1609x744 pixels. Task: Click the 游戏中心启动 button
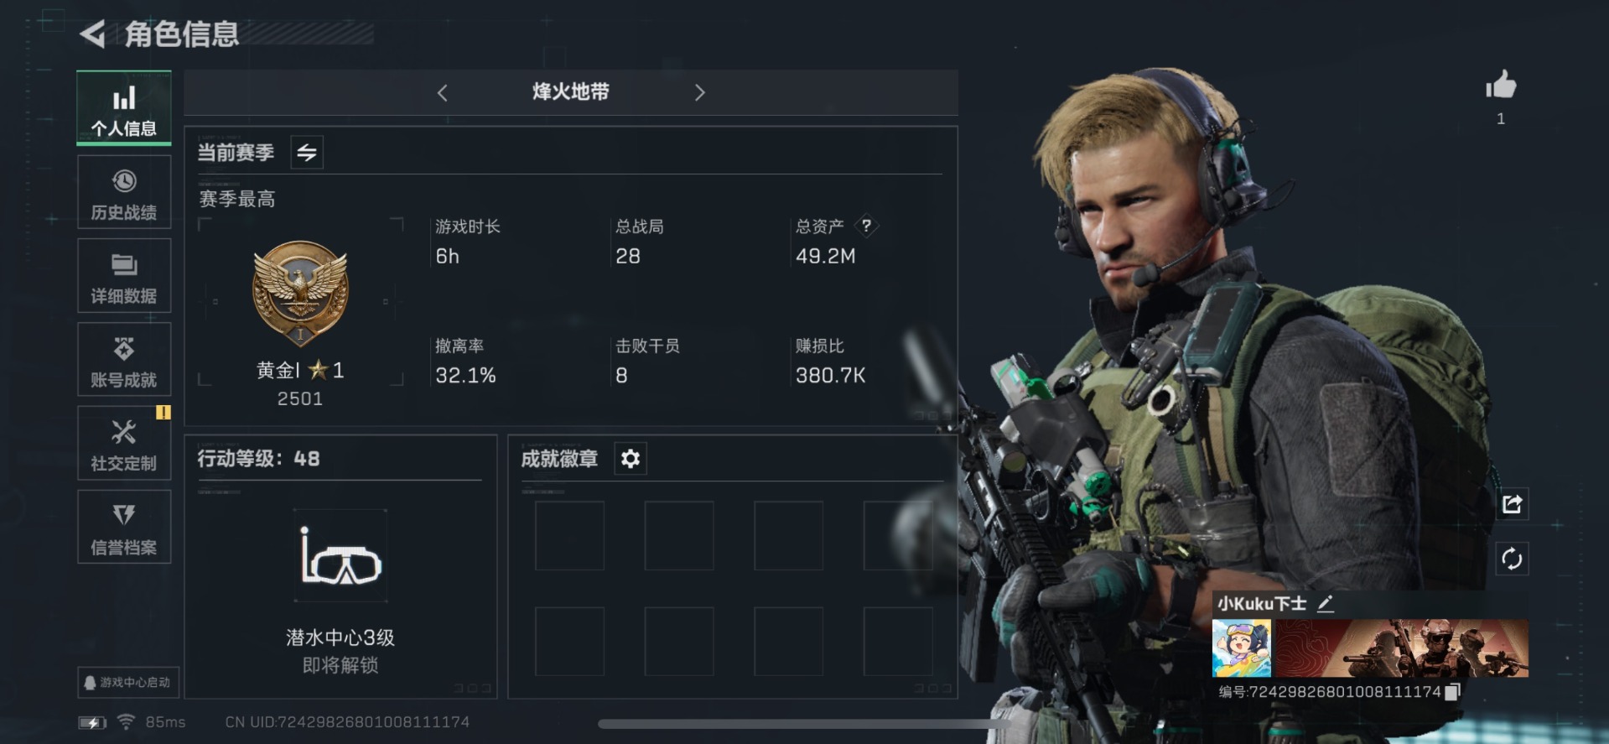[128, 682]
